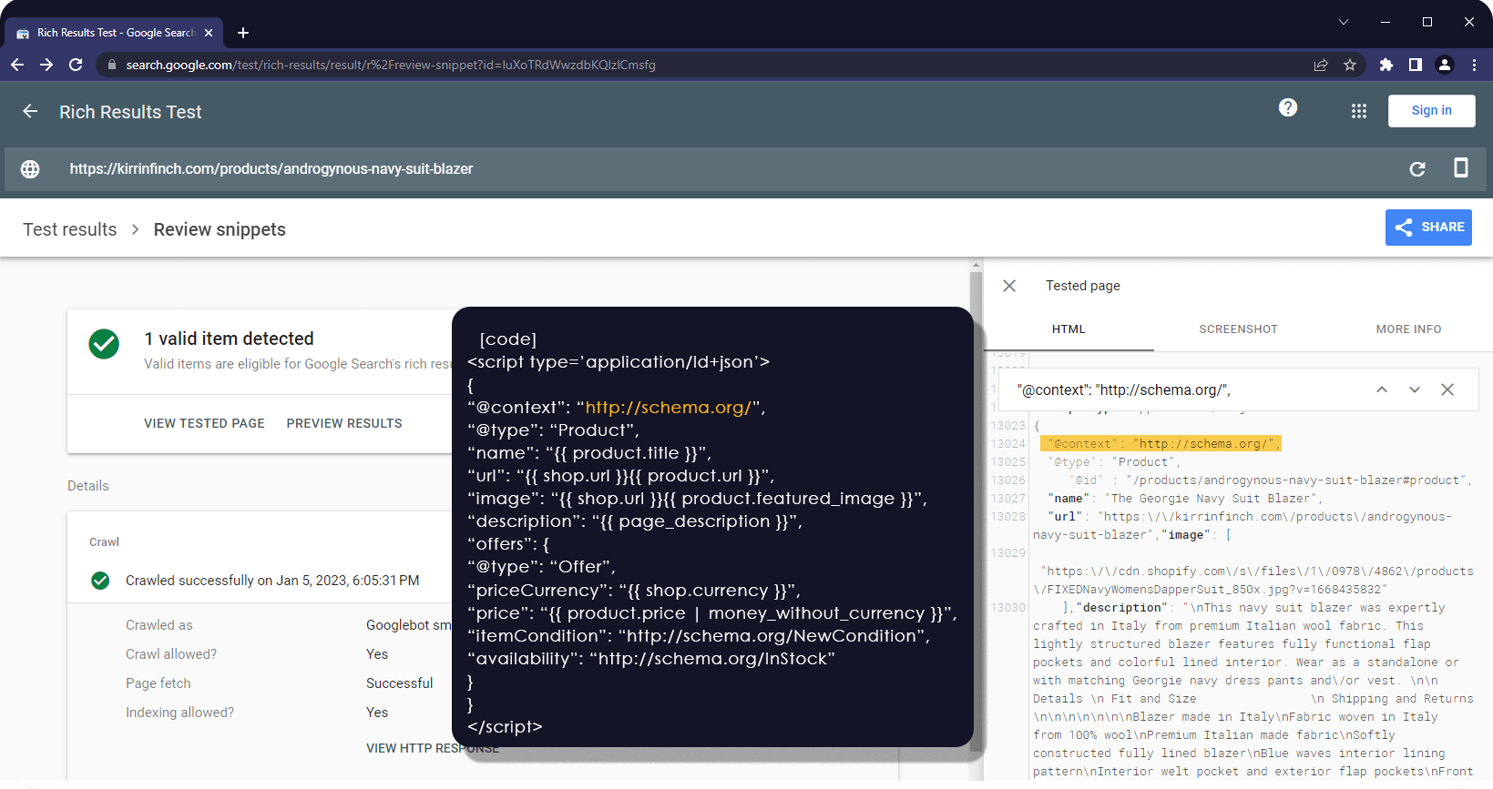Select code line number 13024
The width and height of the screenshot is (1493, 789).
click(x=1008, y=444)
